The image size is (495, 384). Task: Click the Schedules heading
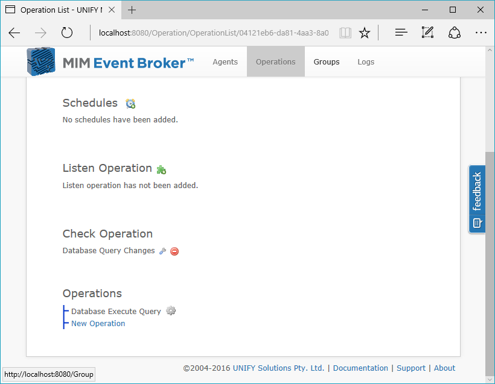[90, 103]
